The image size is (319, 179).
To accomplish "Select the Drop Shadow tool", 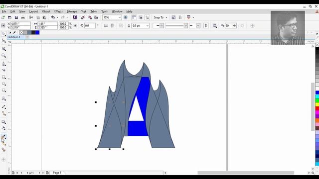I will pos(3,122).
